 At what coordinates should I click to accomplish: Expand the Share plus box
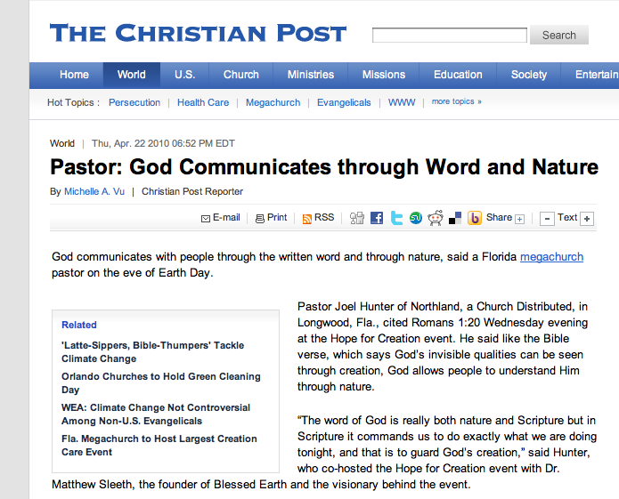coord(520,219)
